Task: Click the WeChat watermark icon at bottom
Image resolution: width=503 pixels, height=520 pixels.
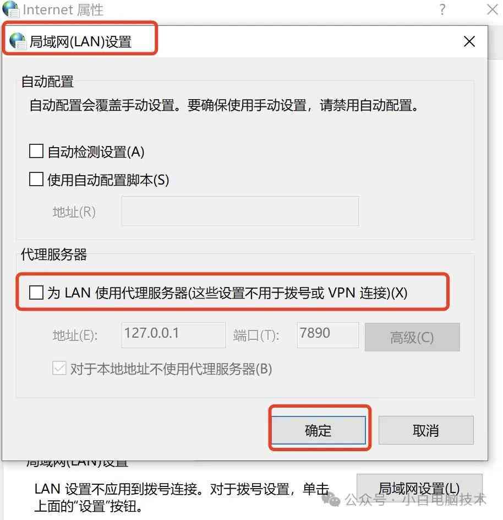Action: pyautogui.click(x=331, y=499)
